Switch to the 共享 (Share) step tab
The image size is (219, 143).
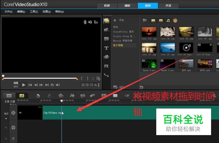click(x=168, y=6)
